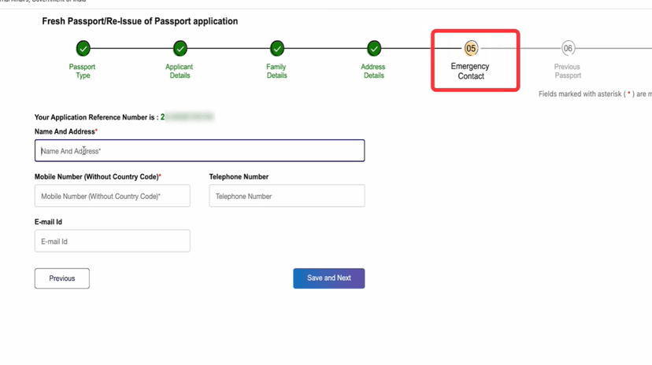Click into the Mobile Number input field
Viewport: 652px width, 365px height.
click(x=112, y=196)
